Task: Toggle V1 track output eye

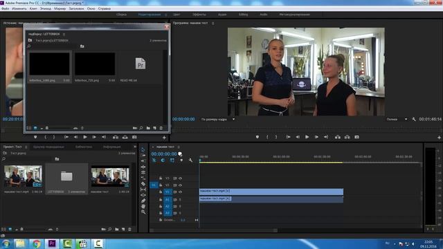Action: click(x=180, y=192)
